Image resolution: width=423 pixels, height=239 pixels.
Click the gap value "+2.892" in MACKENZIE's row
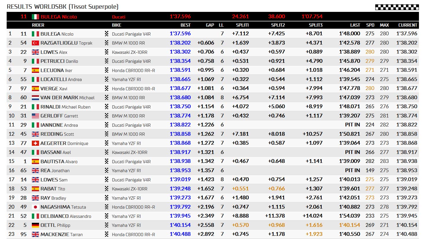coord(206,234)
